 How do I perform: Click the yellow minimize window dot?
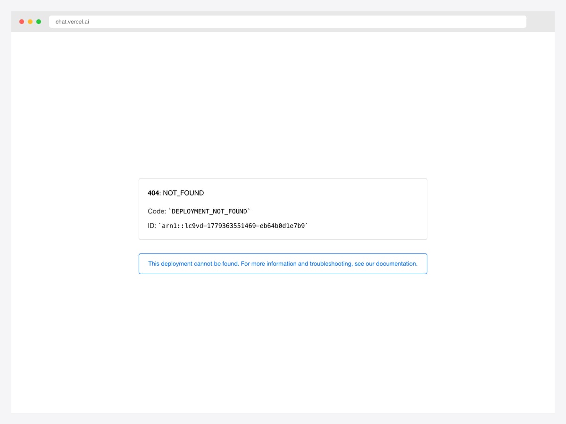click(x=30, y=22)
